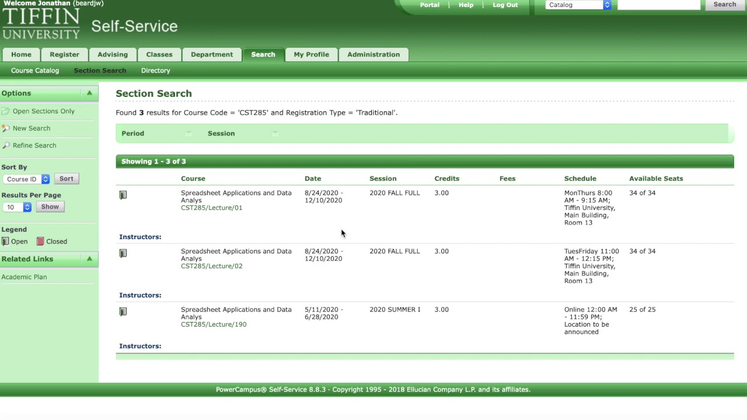Click the Course column header

click(x=193, y=178)
